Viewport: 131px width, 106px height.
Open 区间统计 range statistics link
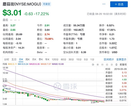pos(109,60)
